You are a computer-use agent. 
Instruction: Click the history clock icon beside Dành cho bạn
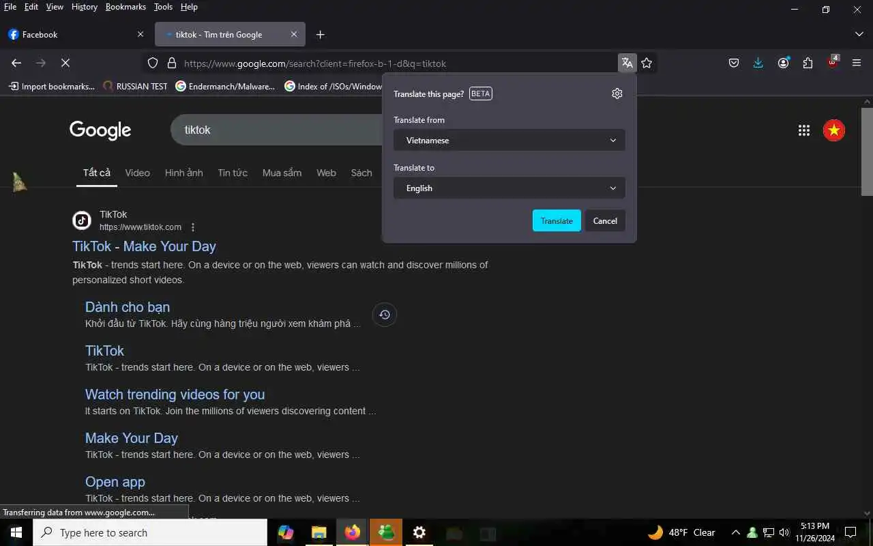(385, 315)
